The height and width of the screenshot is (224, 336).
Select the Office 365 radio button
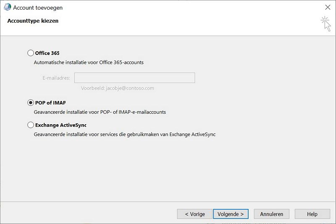point(31,53)
